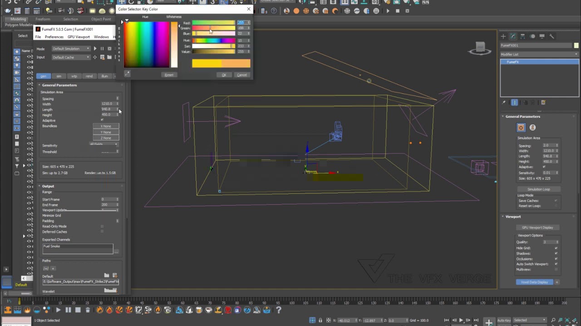Viewport: 581px width, 326px height.
Task: Open FumeFX GPU Viewport menu
Action: point(79,37)
